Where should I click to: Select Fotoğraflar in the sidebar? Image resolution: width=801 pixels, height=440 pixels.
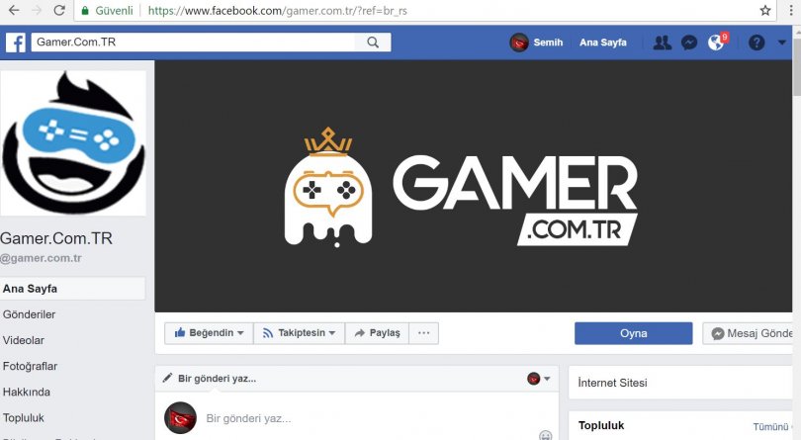(x=30, y=366)
